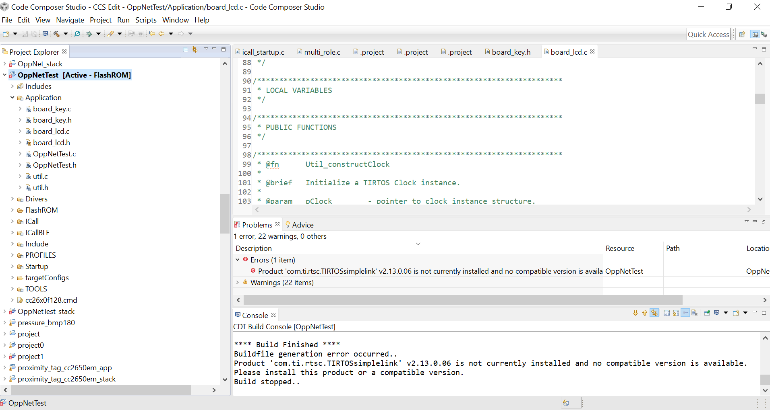Expand Warnings (22 items) group
The height and width of the screenshot is (410, 770).
tap(238, 282)
